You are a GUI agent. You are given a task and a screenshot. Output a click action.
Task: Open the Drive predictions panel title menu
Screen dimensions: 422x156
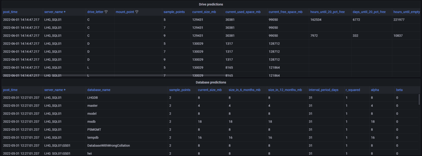click(211, 4)
